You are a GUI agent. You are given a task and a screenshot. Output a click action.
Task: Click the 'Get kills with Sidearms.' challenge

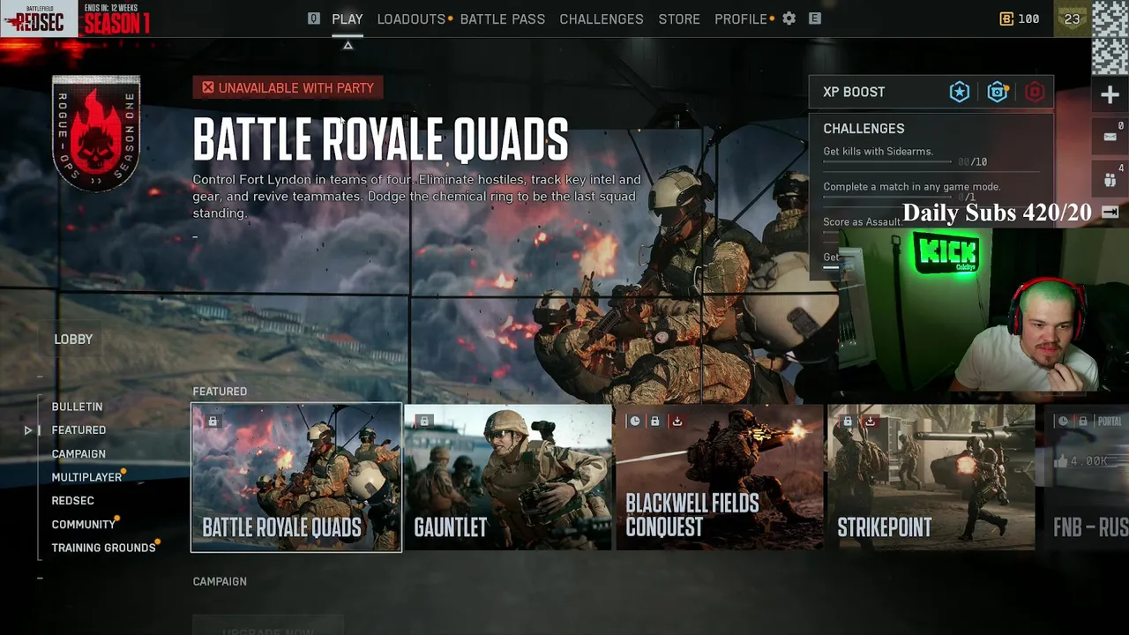click(878, 151)
